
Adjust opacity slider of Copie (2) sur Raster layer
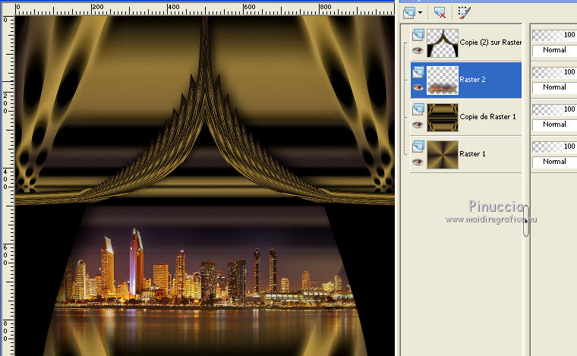pyautogui.click(x=554, y=35)
